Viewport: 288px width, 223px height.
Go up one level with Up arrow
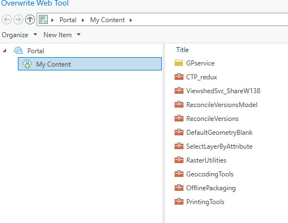30,19
